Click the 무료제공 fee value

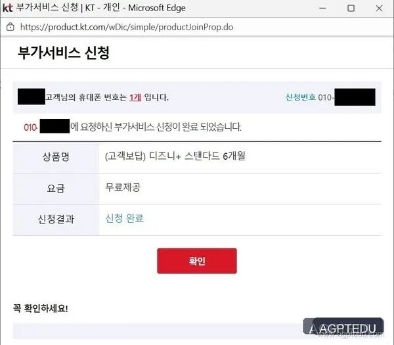click(x=123, y=187)
